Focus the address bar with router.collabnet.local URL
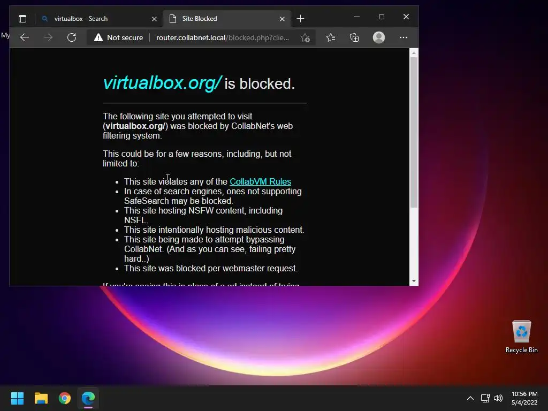 (223, 37)
